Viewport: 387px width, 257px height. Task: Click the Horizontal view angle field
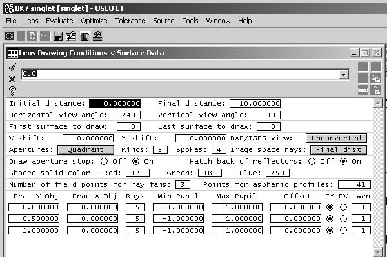128,115
